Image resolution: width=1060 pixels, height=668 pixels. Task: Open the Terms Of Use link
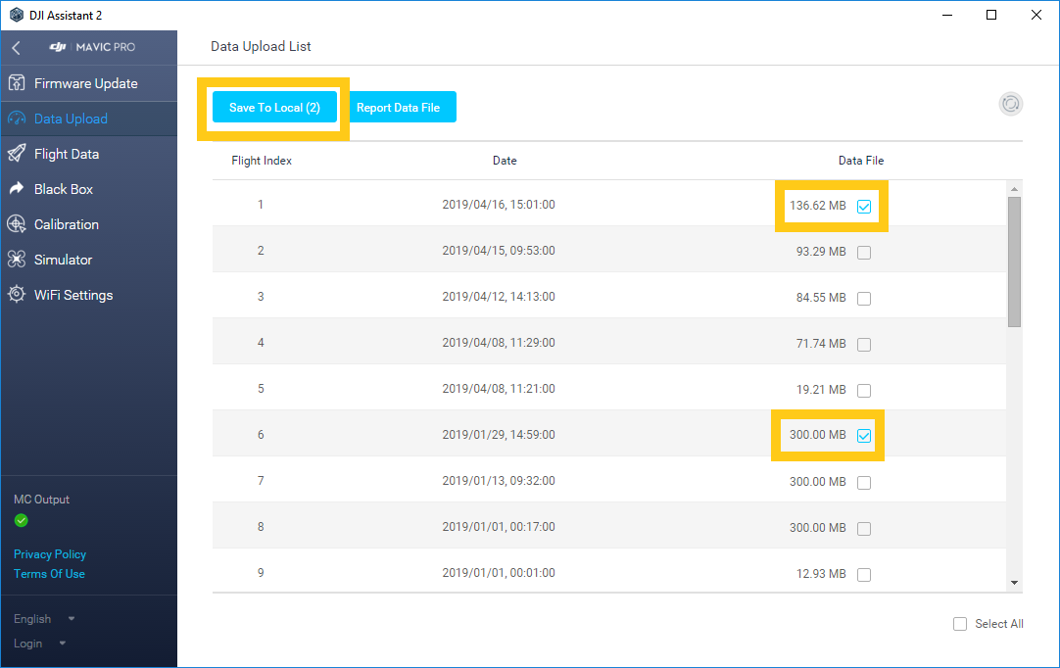point(49,573)
